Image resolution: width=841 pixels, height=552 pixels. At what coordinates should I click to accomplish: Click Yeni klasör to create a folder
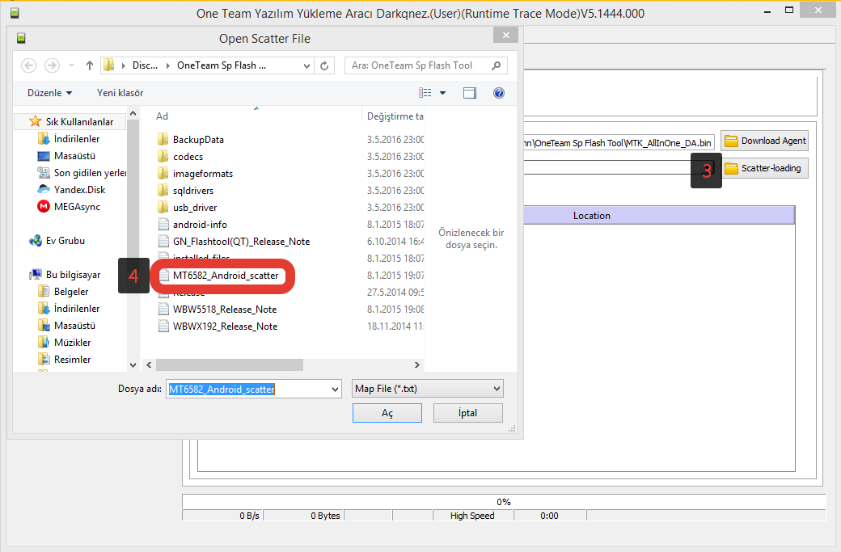click(120, 93)
